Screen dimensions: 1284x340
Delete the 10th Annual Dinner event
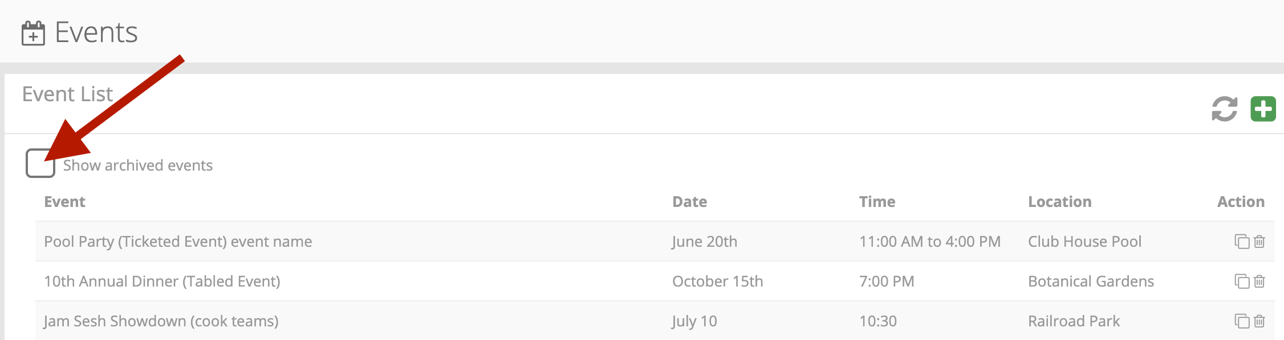click(x=1259, y=281)
